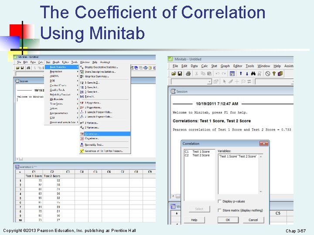Open combo box dropdown in right second toolbar
This screenshot has width=314, height=235.
tap(209, 81)
